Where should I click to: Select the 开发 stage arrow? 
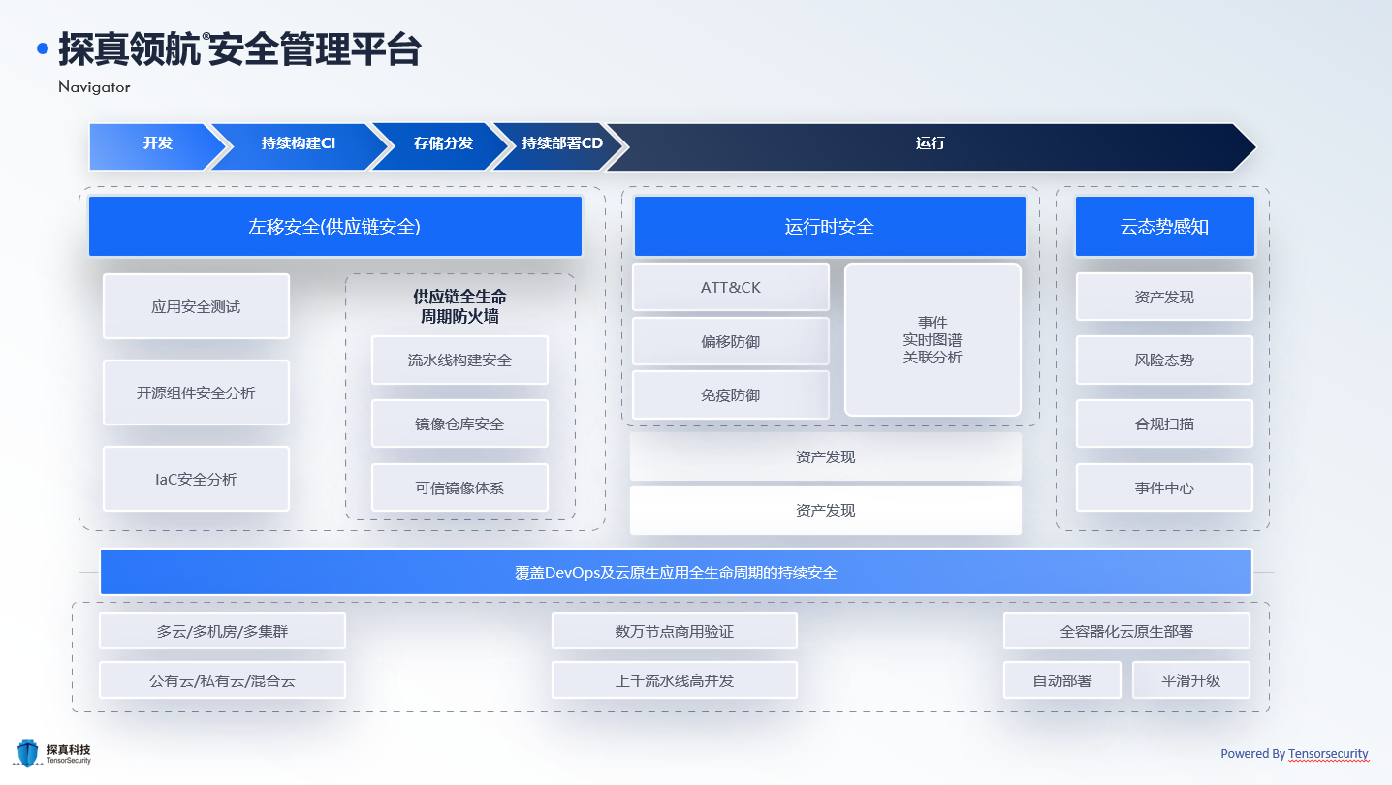tap(157, 143)
